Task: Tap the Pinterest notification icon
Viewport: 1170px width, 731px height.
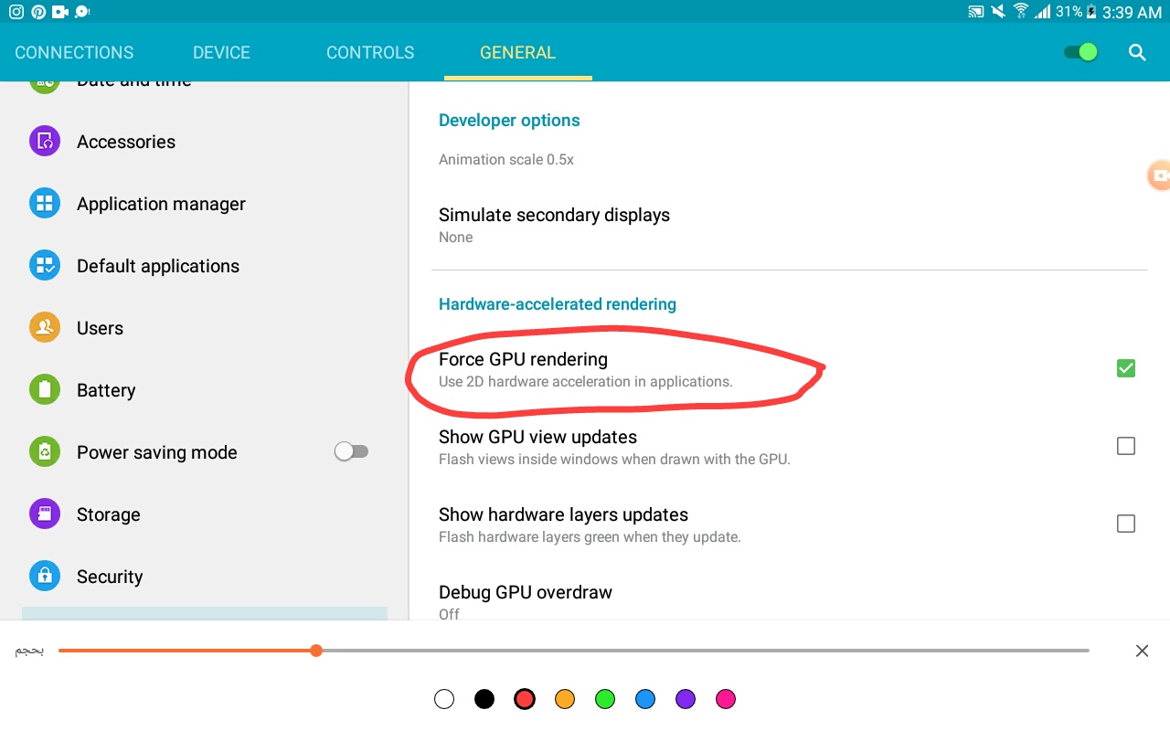Action: click(38, 12)
